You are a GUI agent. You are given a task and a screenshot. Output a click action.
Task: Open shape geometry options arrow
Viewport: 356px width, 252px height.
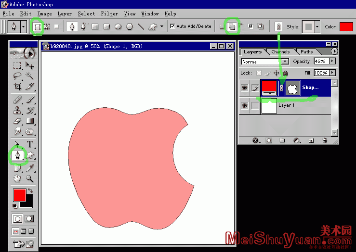point(162,26)
